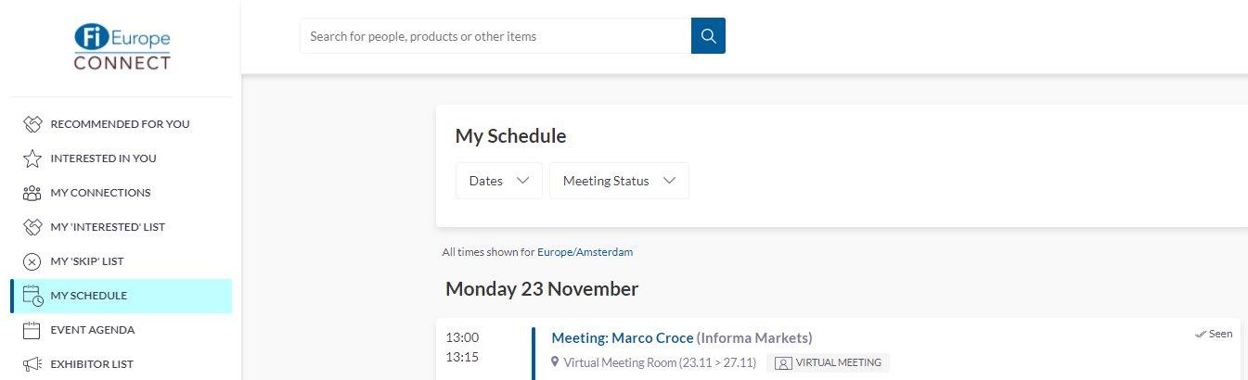1248x380 pixels.
Task: Click the megaphone icon for Exhibitor List
Action: 32,364
